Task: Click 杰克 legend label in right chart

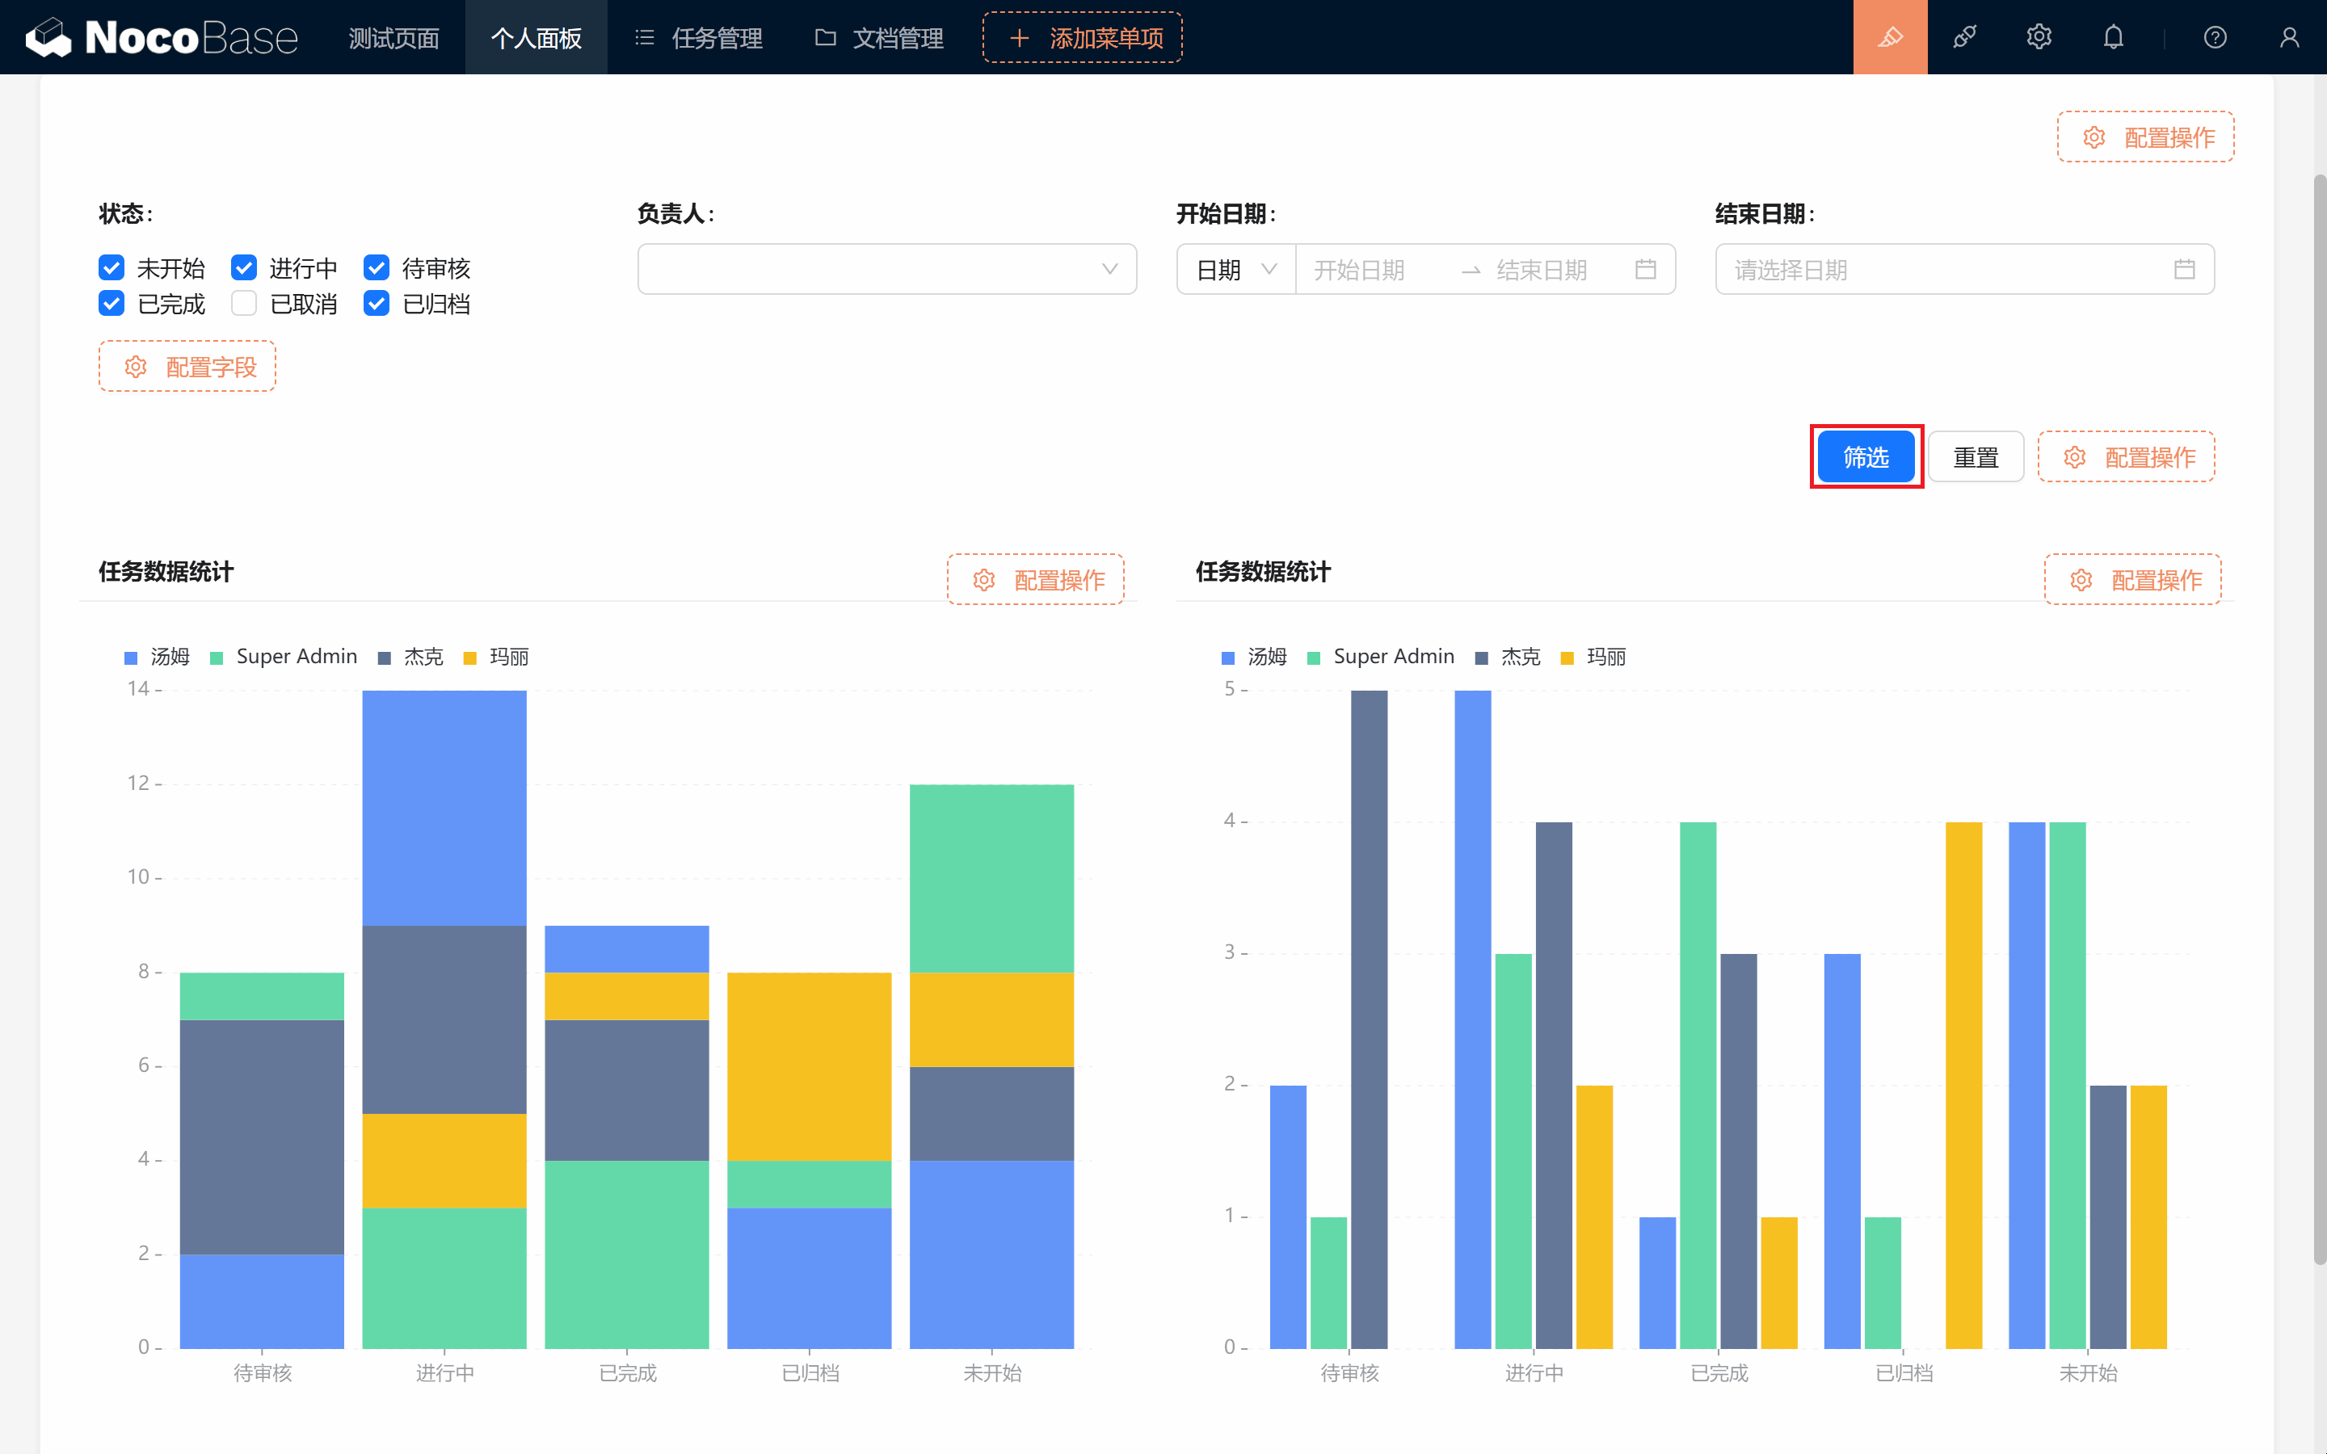Action: [x=1521, y=657]
